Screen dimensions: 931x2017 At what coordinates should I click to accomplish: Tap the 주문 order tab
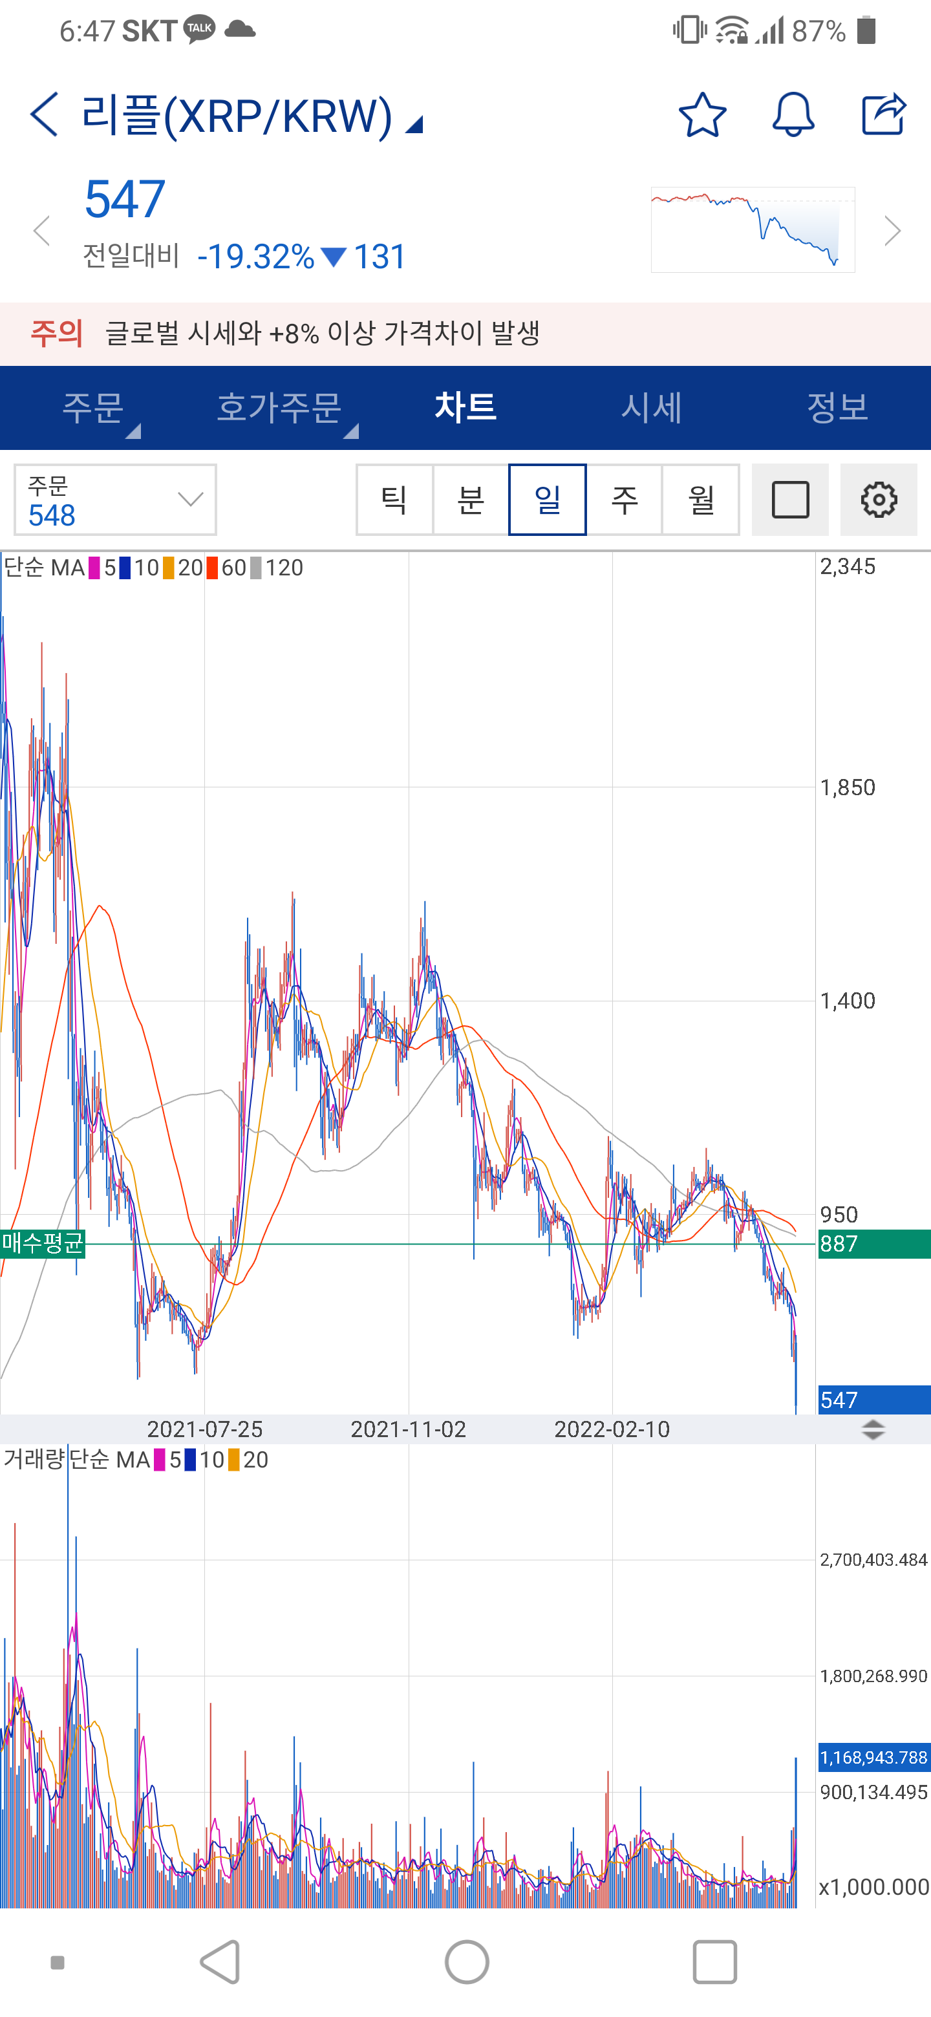93,408
